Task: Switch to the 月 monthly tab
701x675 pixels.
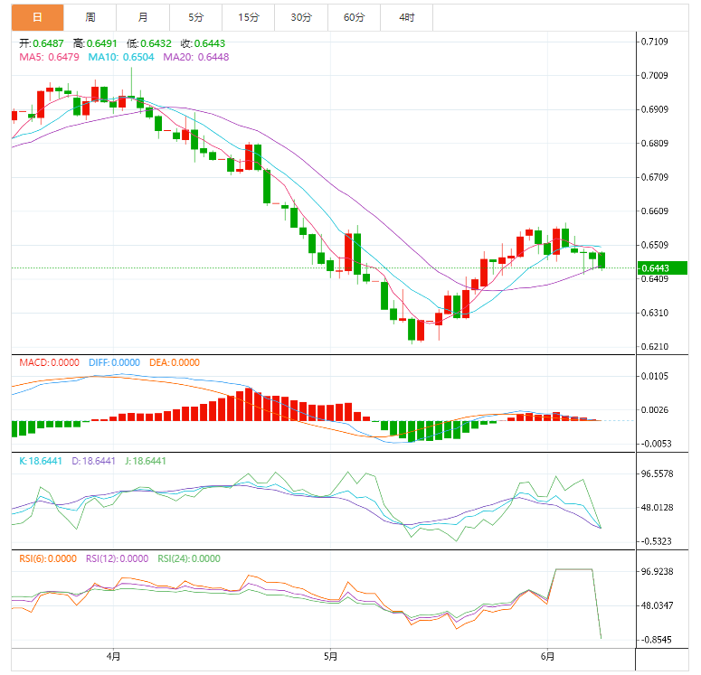Action: click(x=143, y=17)
